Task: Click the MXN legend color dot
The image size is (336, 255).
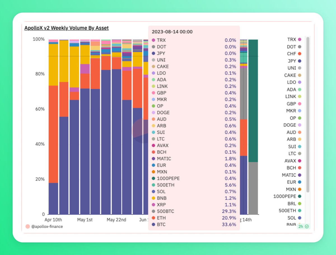Action: pos(300,189)
